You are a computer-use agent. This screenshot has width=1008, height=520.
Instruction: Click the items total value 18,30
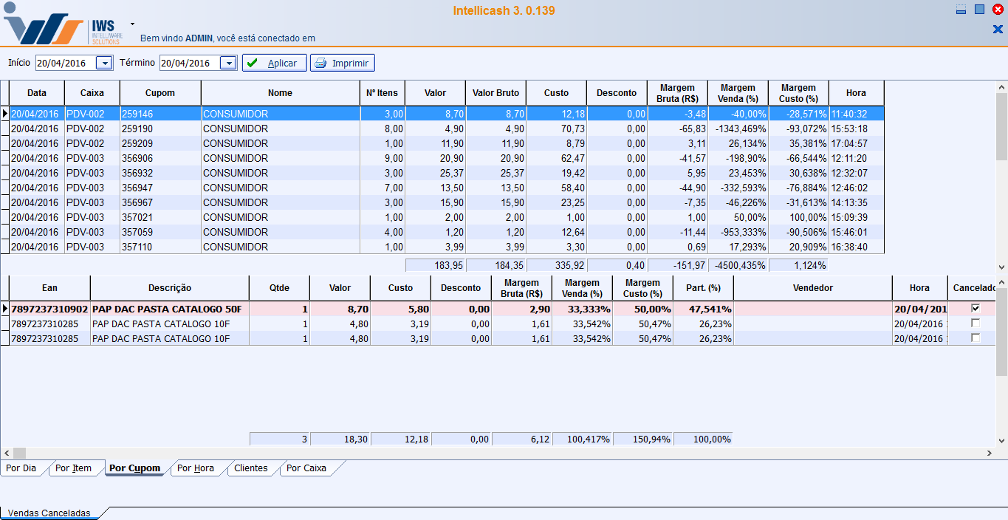(340, 439)
